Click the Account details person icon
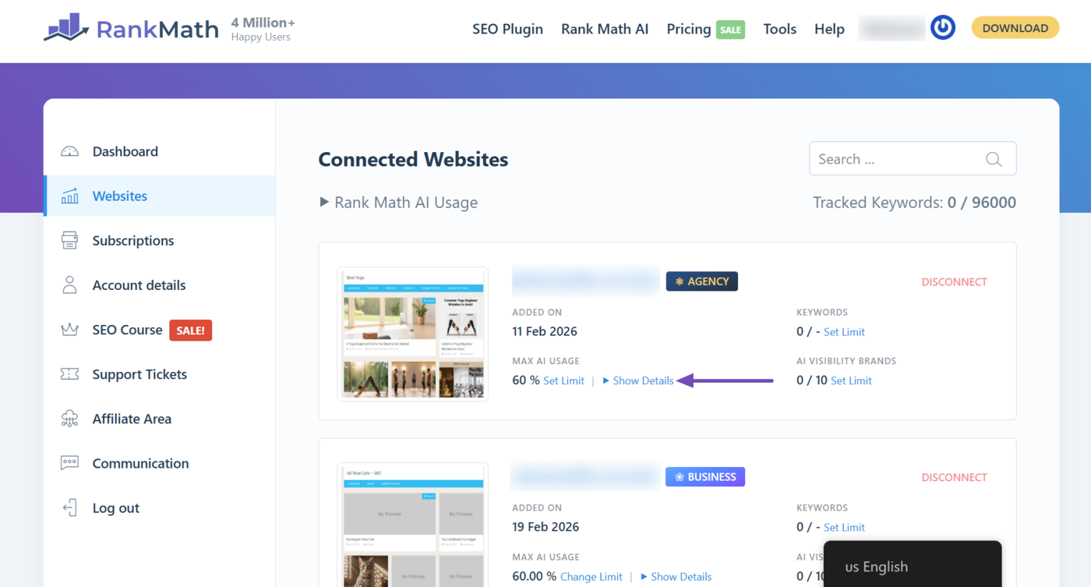Screen dimensions: 1091x587 [69, 285]
